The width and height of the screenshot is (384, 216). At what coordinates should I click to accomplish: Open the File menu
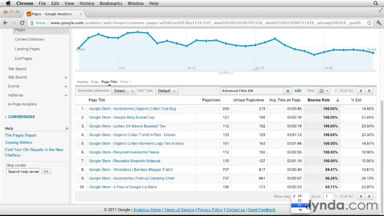click(42, 3)
